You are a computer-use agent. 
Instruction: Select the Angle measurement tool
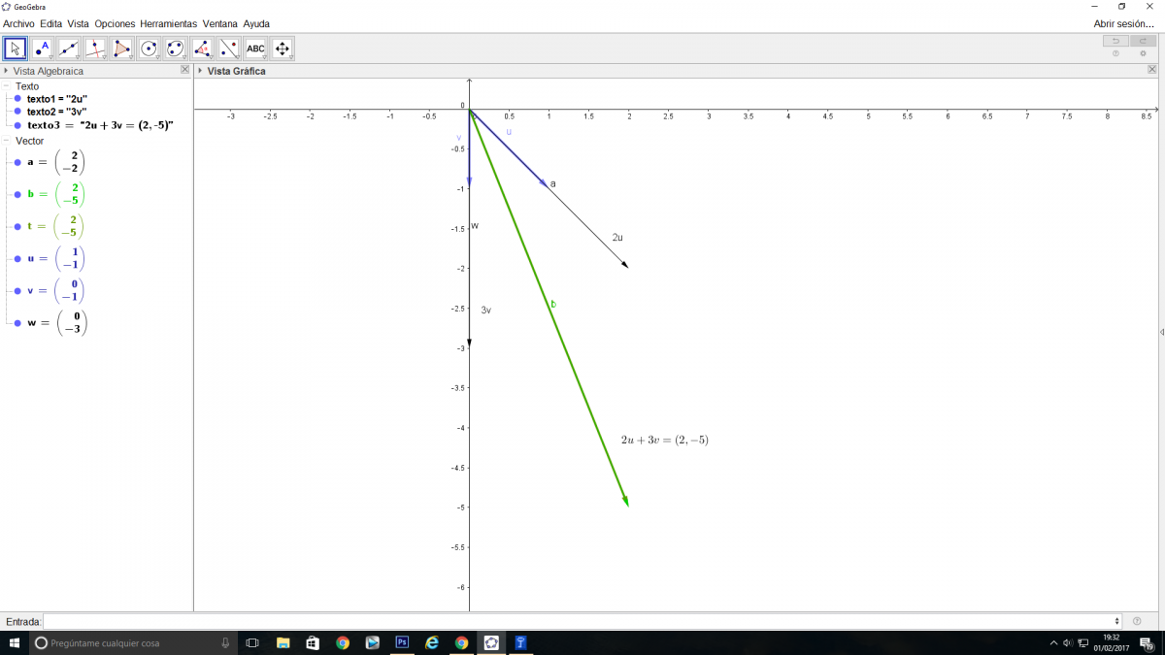point(202,49)
